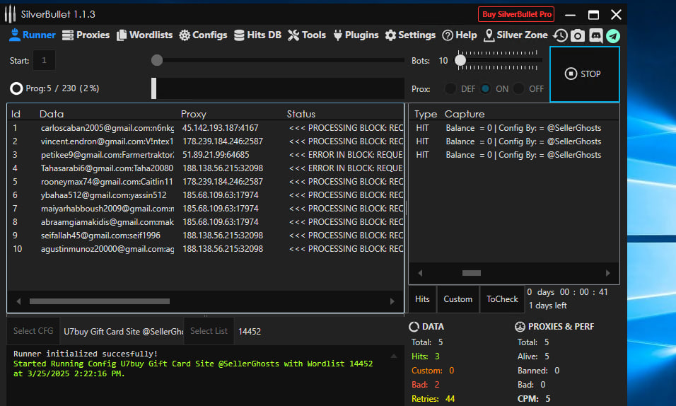Screen dimensions: 676x406
Task: Select the DEF proxy mode radio button
Action: coord(450,89)
